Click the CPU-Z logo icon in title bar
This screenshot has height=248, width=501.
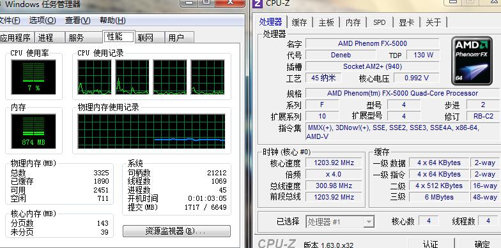pyautogui.click(x=257, y=3)
